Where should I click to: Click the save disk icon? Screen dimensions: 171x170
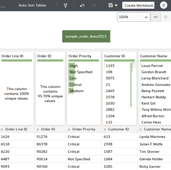111,5
